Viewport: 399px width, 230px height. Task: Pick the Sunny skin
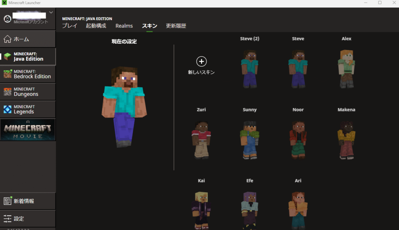pos(250,140)
